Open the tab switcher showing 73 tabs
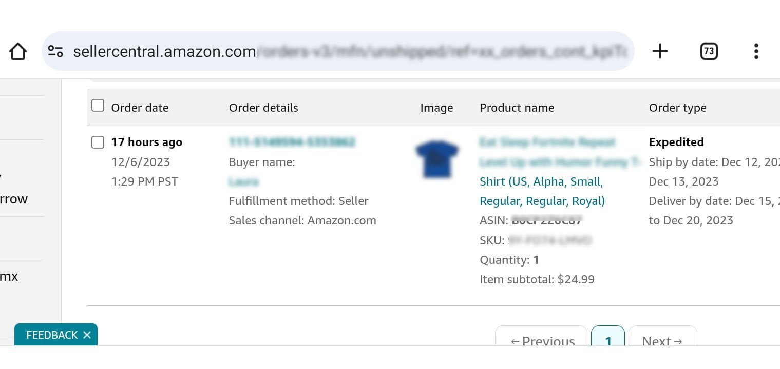Image resolution: width=780 pixels, height=369 pixels. point(708,51)
